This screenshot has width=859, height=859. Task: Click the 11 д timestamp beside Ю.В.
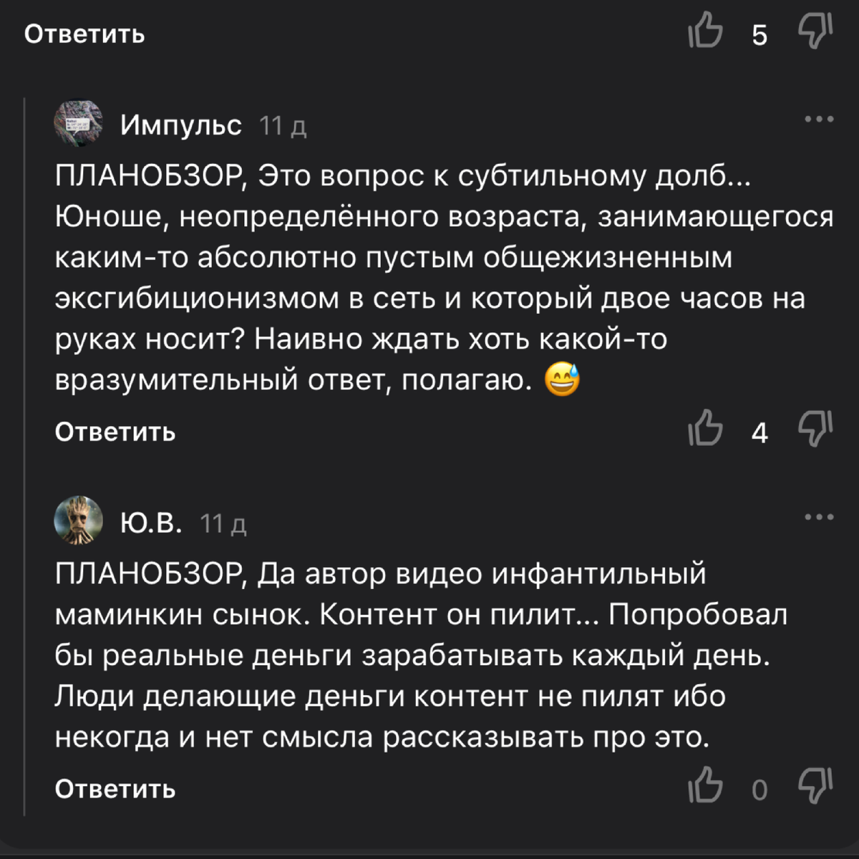coord(223,525)
